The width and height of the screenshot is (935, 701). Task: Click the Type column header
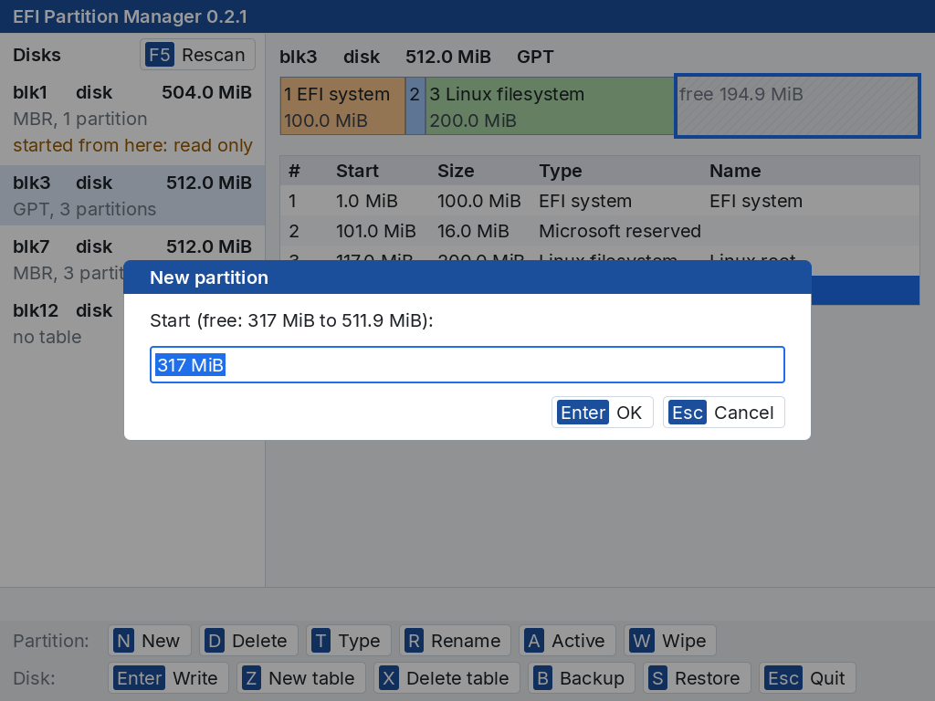(561, 171)
